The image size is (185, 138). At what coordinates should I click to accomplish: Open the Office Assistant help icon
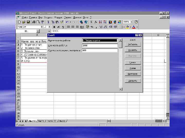(136, 22)
